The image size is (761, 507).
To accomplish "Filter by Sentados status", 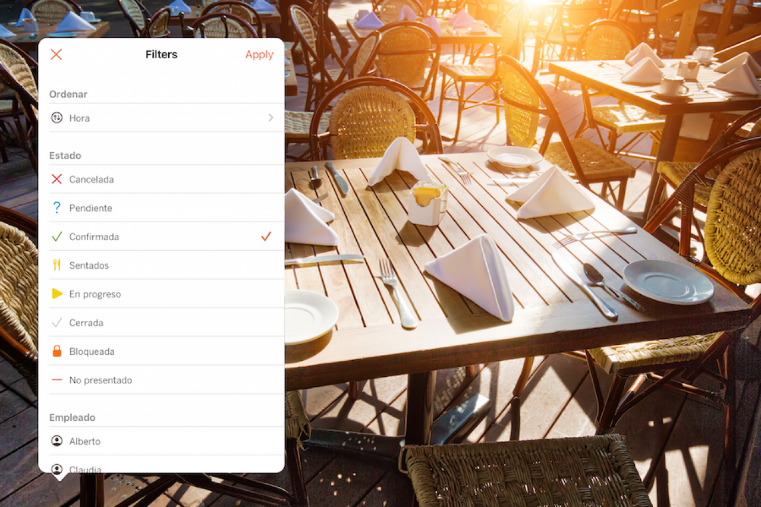I will [x=89, y=266].
